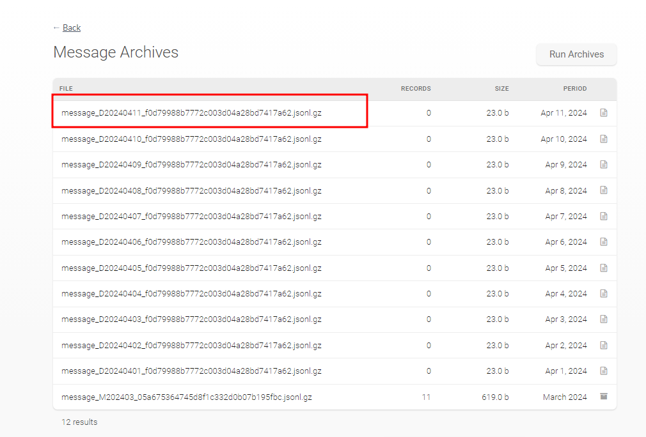Click the file icon for Apr 1, 2024 row
The width and height of the screenshot is (646, 437).
603,371
